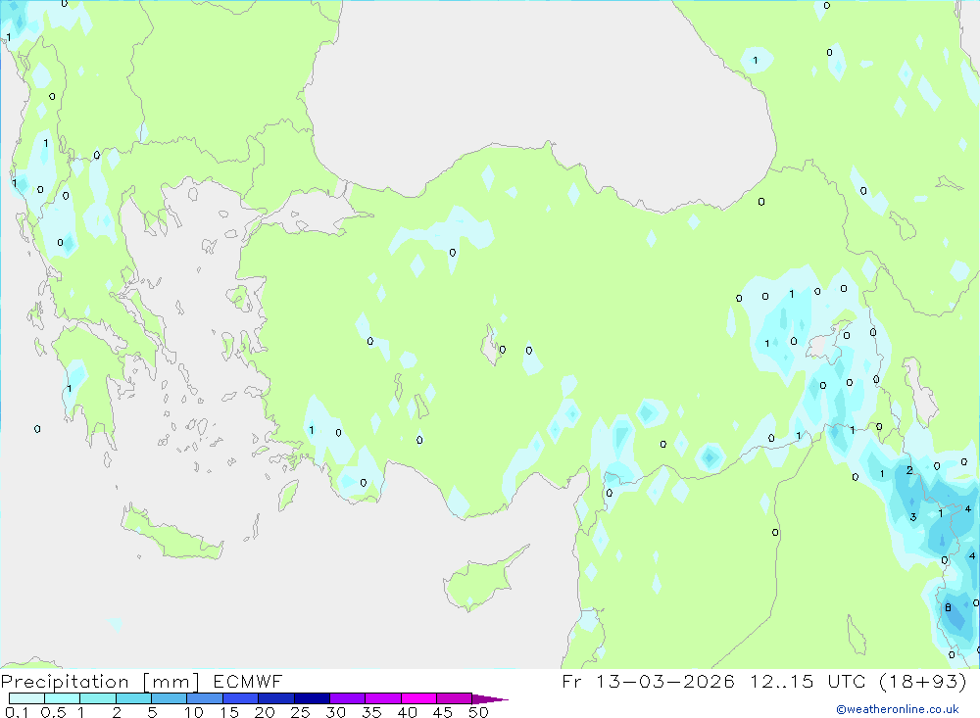Click the over-50 mm legend arrow tip
Screen dimensions: 980x718
click(x=490, y=698)
